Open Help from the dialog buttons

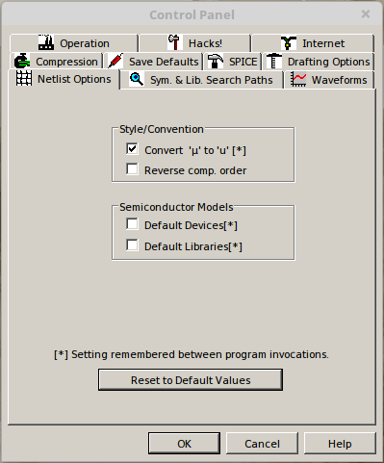click(340, 444)
